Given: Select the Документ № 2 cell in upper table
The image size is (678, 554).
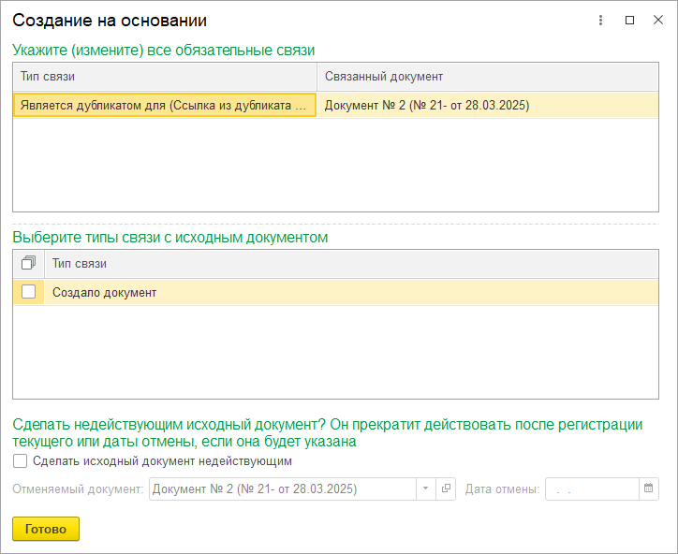Looking at the screenshot, I should 427,106.
